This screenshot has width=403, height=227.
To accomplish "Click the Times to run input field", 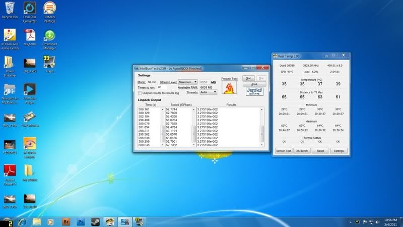I will pos(162,87).
